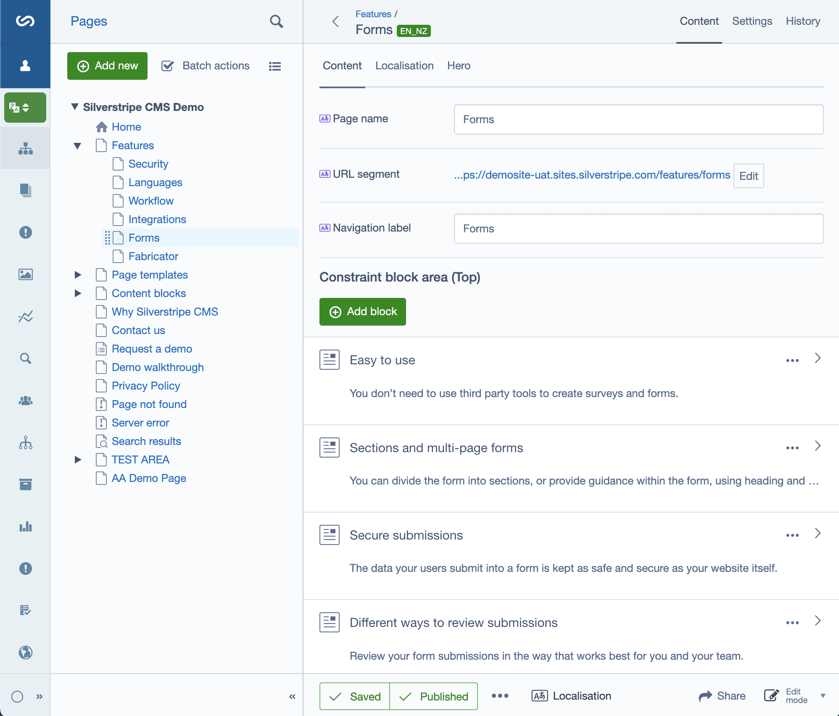
Task: Open the Pages sitemap icon in sidebar
Action: click(x=26, y=148)
